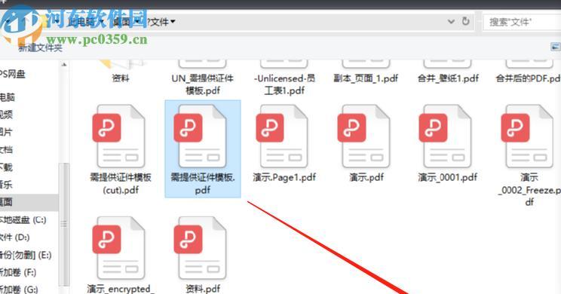
Task: Open 备份[勿删] (E:) drive in sidebar
Action: pos(26,255)
